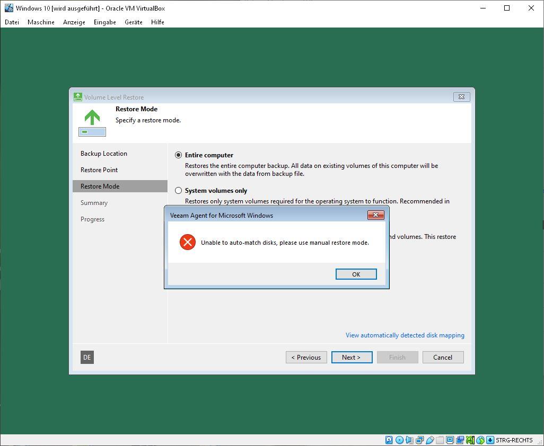
Task: Close the Veeam Agent error dialog
Action: pyautogui.click(x=375, y=215)
